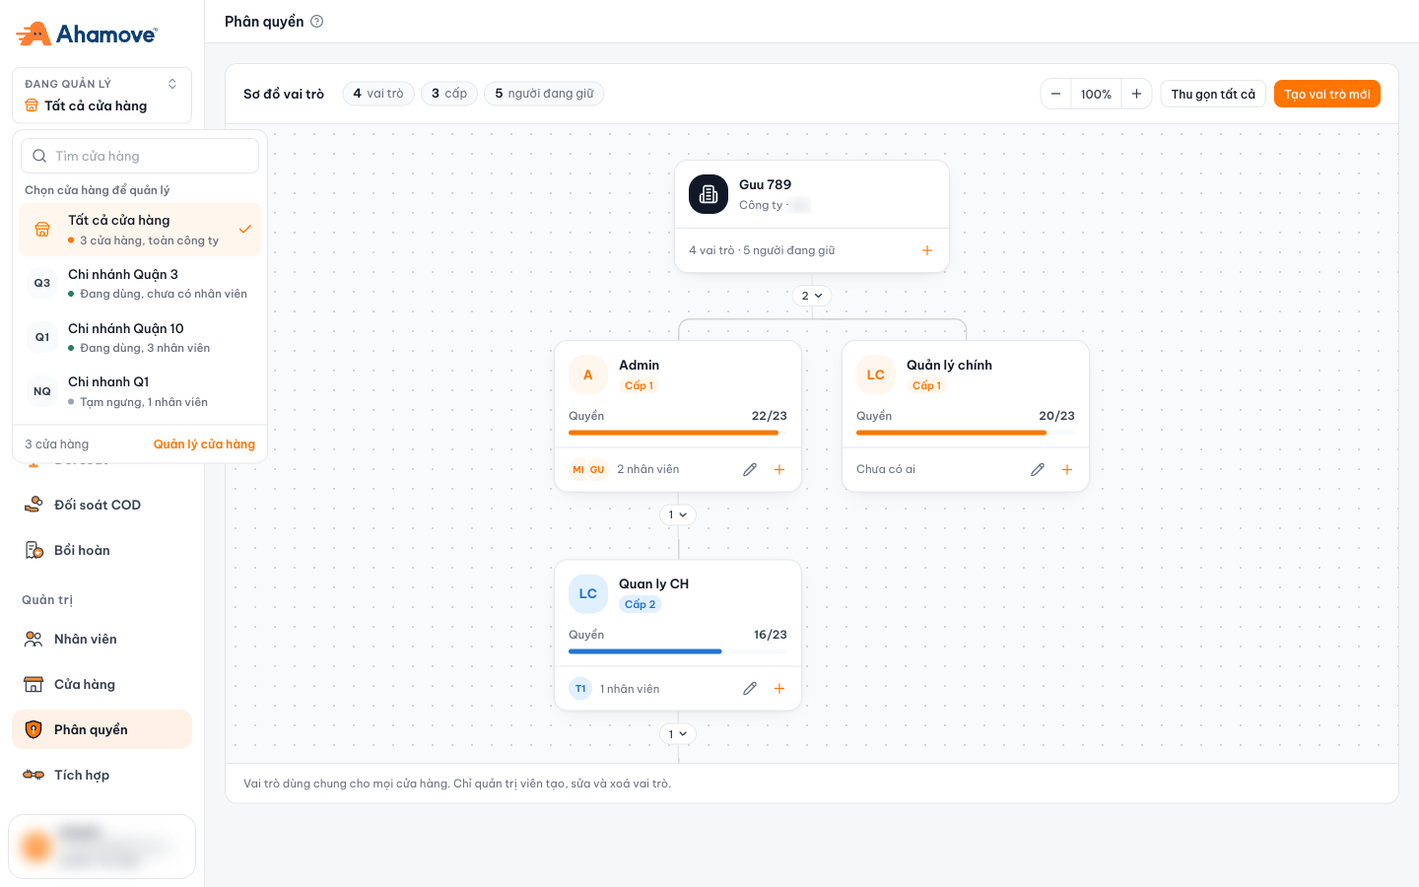Choose Chi nhanh Q1 paused store
1419x887 pixels.
[140, 391]
